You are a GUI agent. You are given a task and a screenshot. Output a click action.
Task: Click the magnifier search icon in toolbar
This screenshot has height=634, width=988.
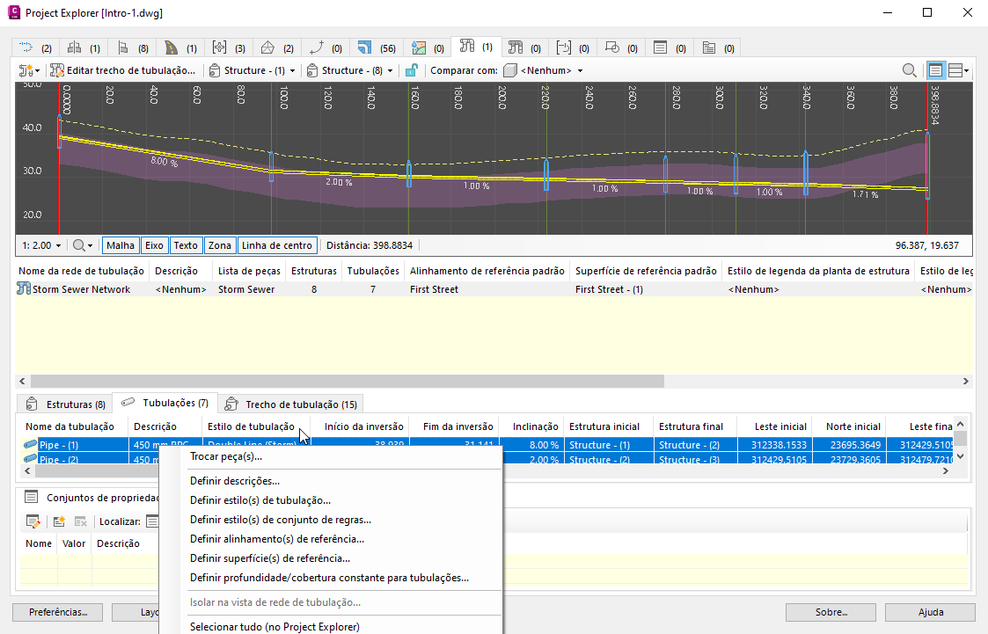(x=909, y=70)
